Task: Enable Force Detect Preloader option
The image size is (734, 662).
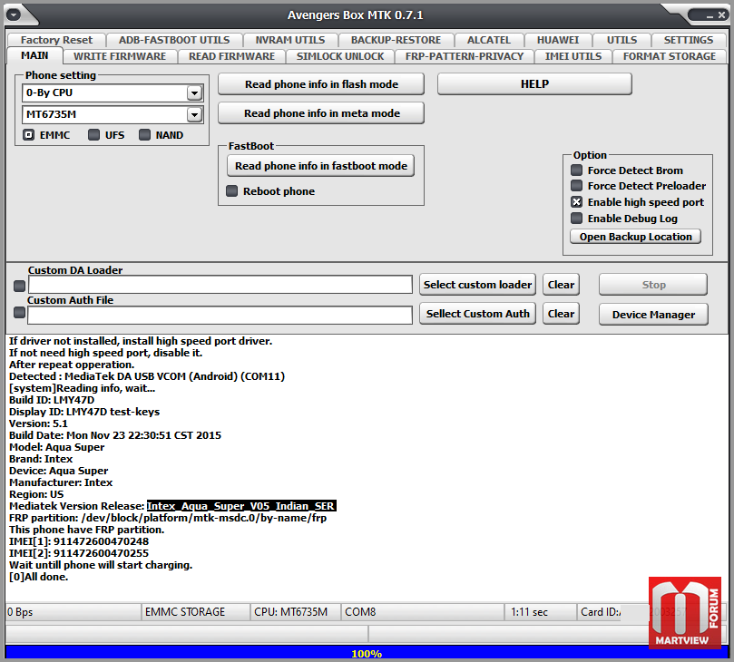Action: pyautogui.click(x=577, y=186)
